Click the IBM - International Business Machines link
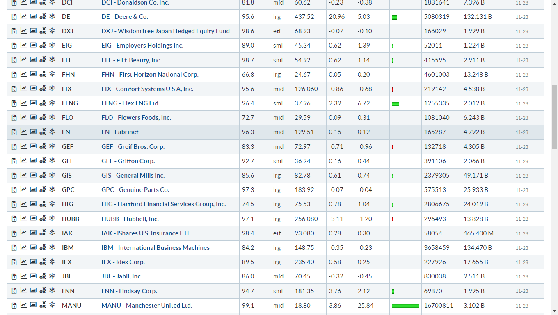The height and width of the screenshot is (315, 558). pos(156,248)
